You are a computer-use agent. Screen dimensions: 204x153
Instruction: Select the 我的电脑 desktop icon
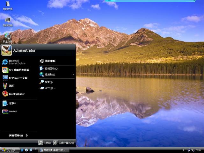tap(8, 21)
